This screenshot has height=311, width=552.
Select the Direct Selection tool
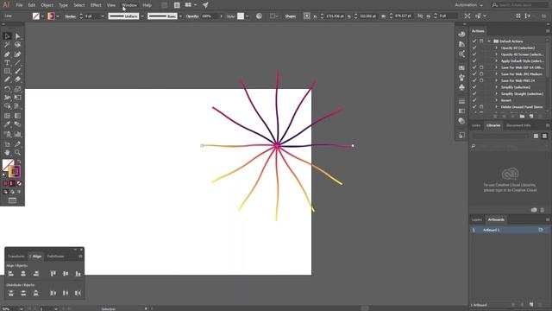click(x=17, y=36)
